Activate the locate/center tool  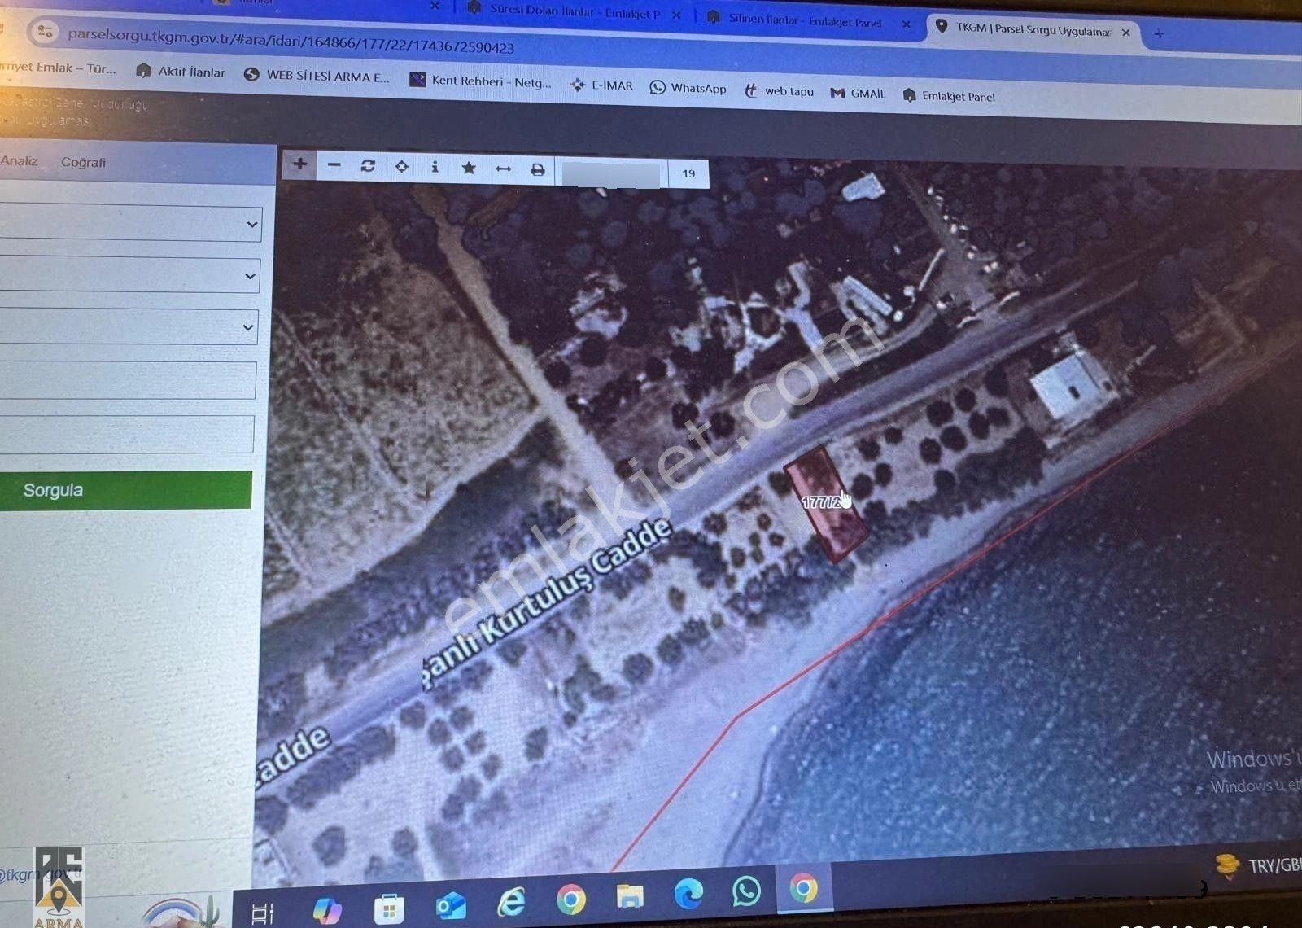[402, 167]
